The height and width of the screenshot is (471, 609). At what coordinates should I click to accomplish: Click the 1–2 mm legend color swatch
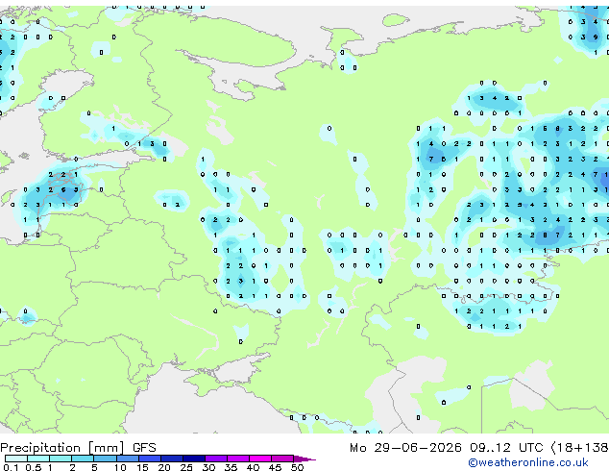click(x=61, y=459)
